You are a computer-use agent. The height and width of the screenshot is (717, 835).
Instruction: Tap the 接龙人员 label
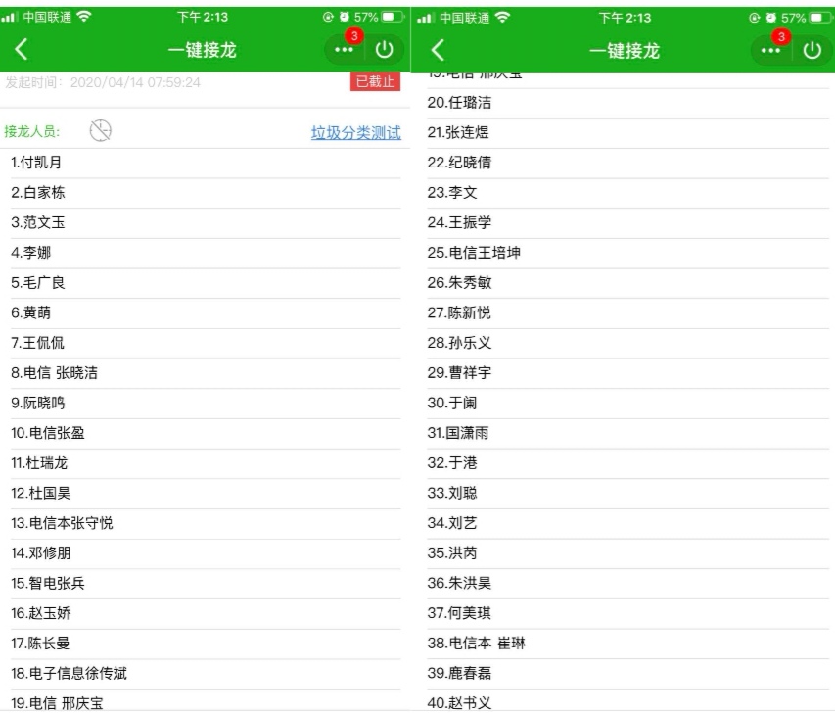pos(31,132)
